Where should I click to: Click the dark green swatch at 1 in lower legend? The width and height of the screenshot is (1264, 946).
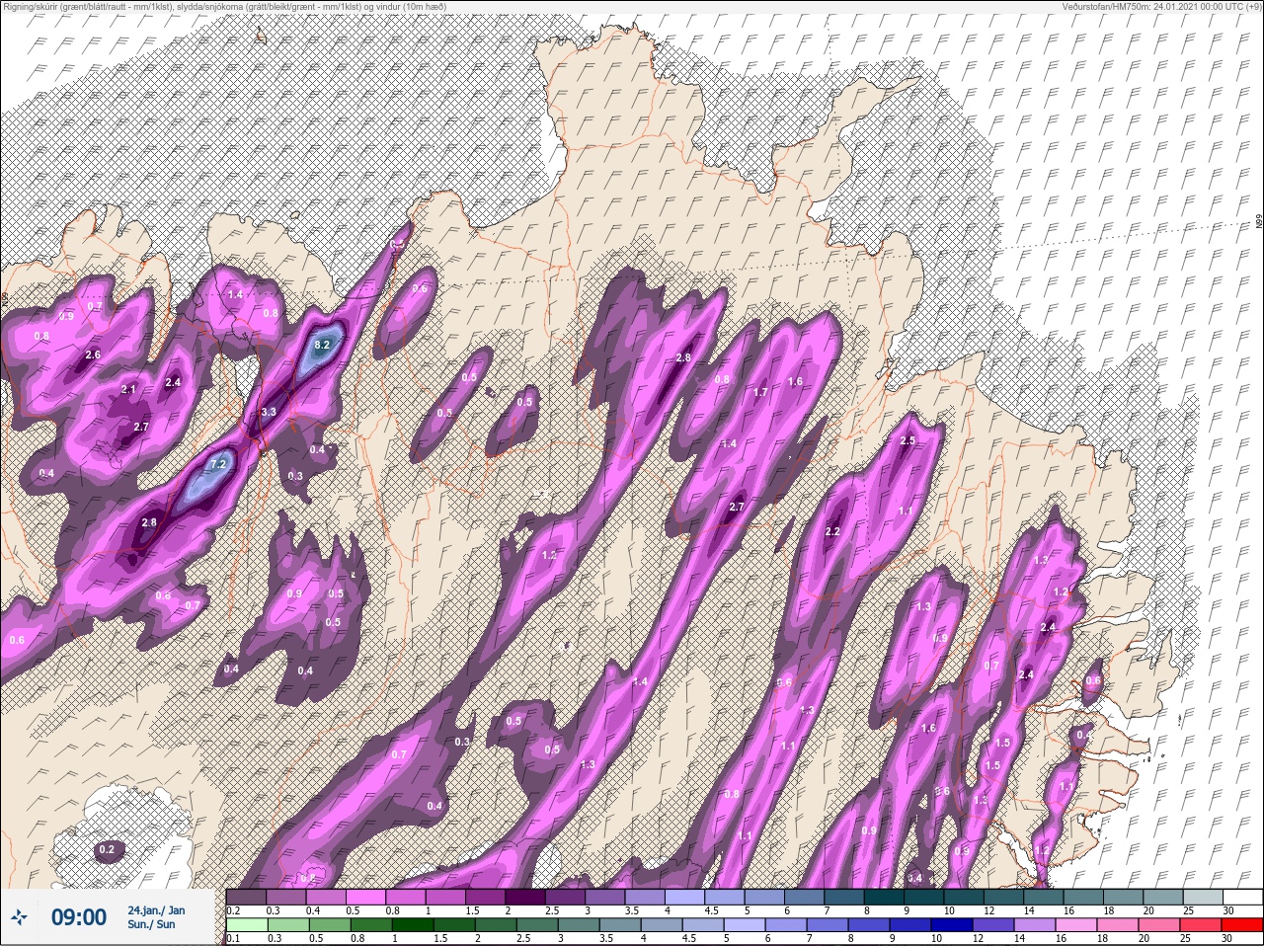pyautogui.click(x=412, y=925)
